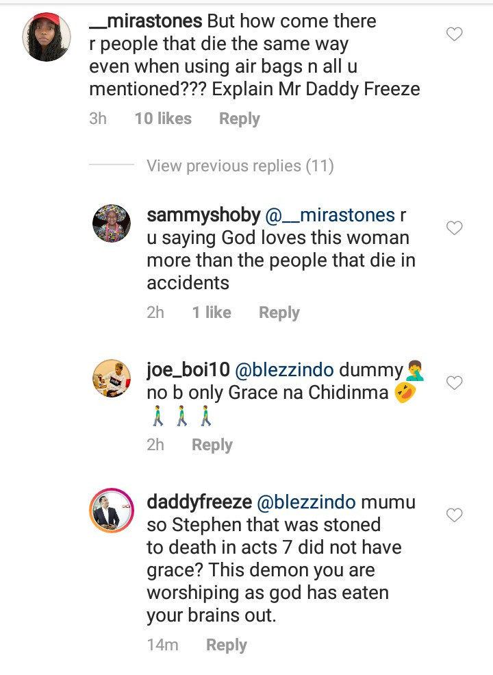Viewport: 493px width, 675px height.
Task: Reply to the __mirastones comment
Action: coord(239,119)
